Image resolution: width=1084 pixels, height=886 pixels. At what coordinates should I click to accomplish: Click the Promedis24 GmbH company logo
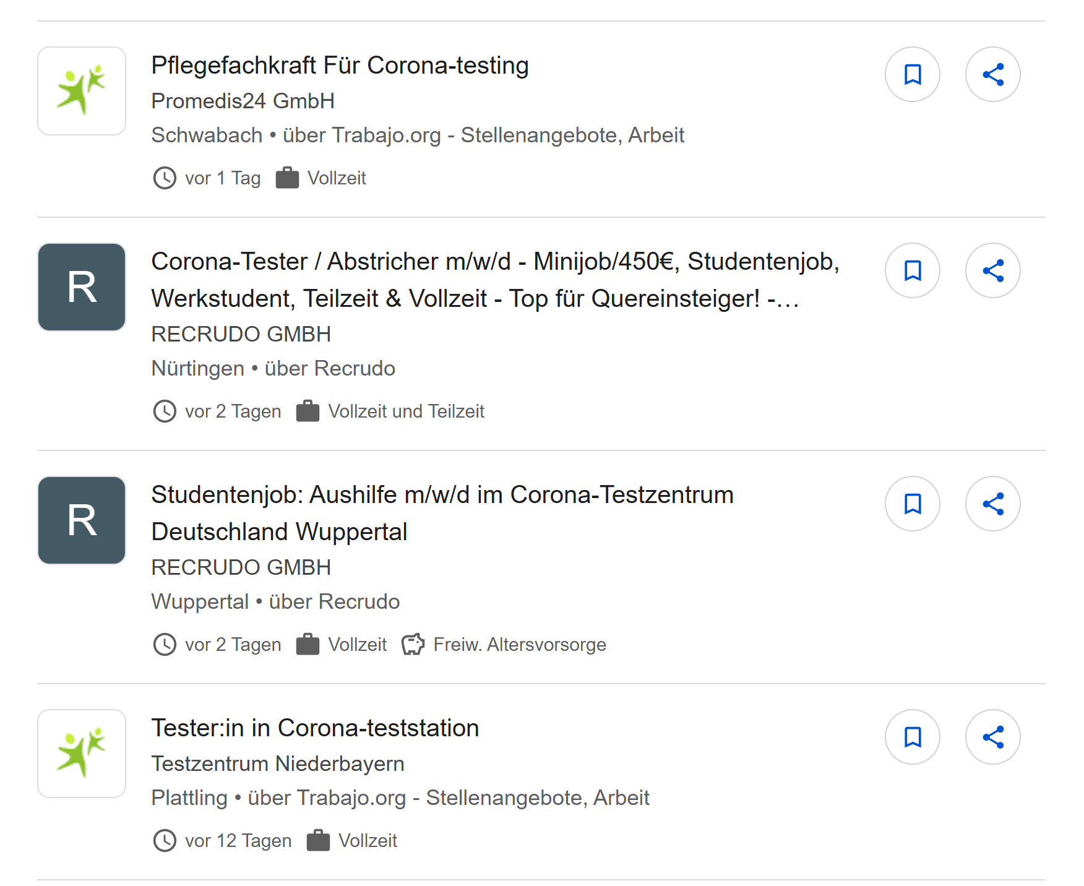81,90
